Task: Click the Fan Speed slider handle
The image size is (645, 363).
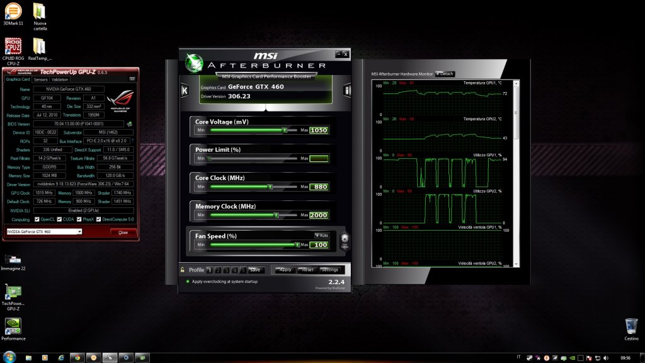Action: point(297,245)
